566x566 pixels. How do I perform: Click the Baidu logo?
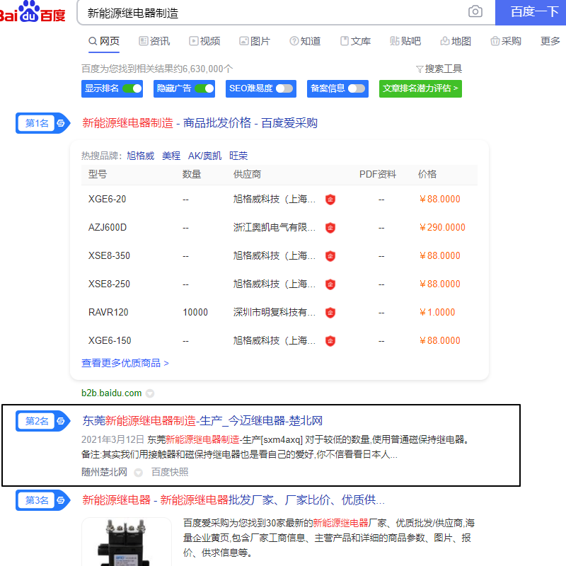tap(32, 12)
